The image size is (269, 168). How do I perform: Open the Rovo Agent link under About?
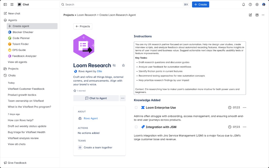click(91, 118)
